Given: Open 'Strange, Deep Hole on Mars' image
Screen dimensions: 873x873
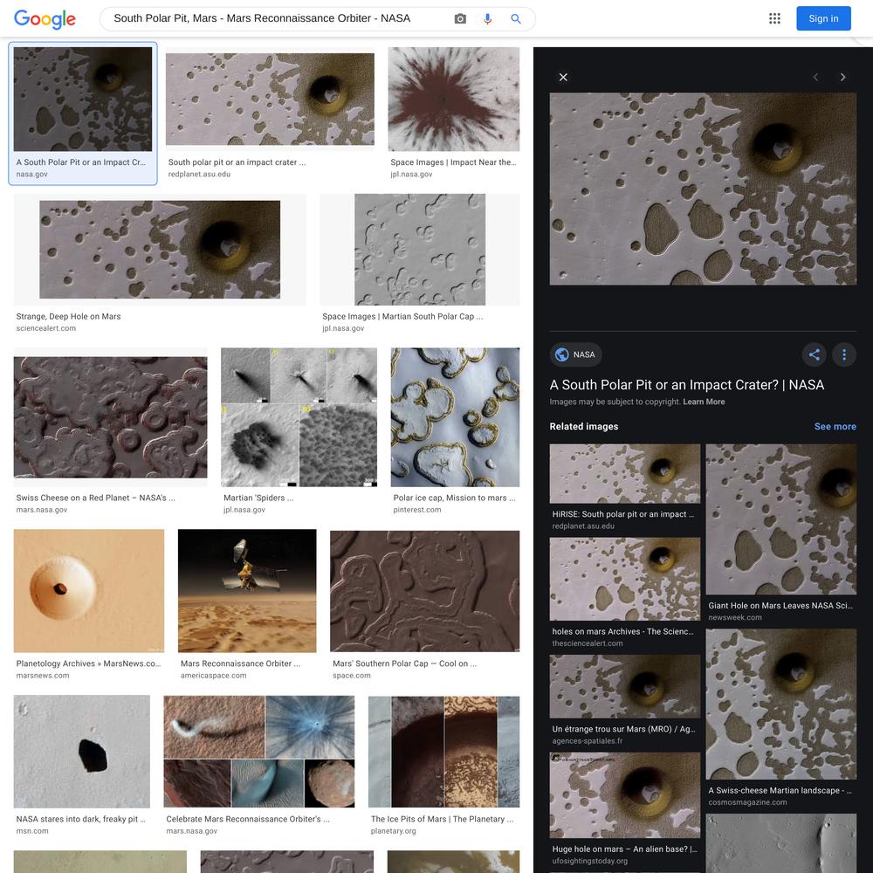Looking at the screenshot, I should [160, 250].
